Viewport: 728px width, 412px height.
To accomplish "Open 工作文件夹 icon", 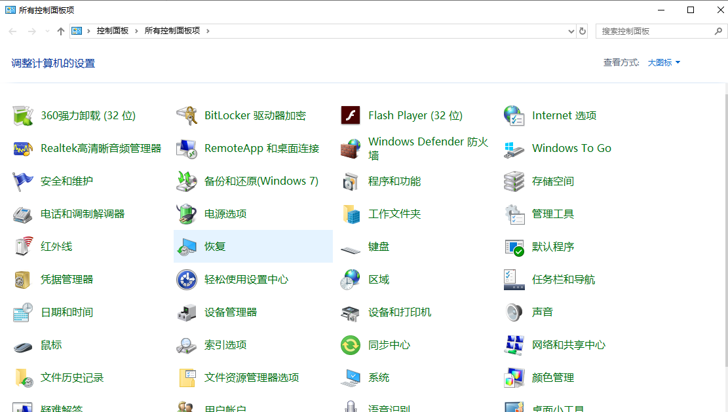I will [351, 214].
